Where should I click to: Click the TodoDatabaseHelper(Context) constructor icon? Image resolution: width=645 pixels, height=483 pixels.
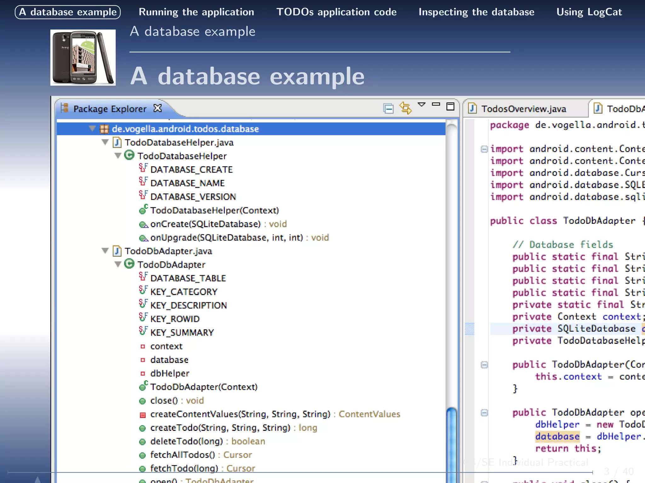[143, 209]
